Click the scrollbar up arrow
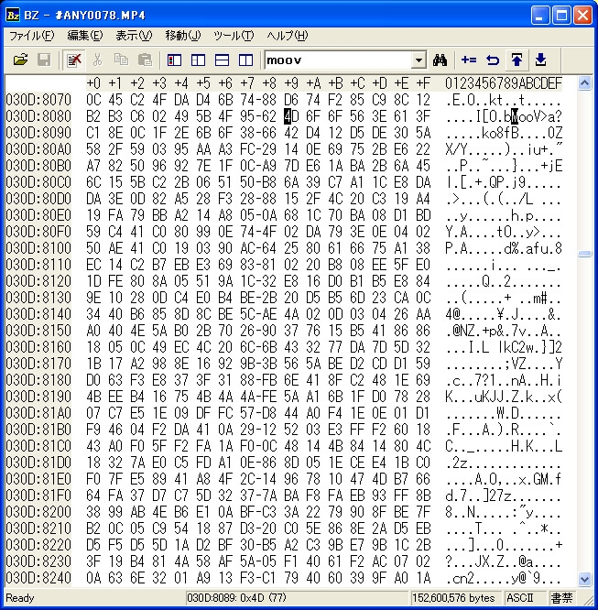This screenshot has width=598, height=610. tap(585, 82)
